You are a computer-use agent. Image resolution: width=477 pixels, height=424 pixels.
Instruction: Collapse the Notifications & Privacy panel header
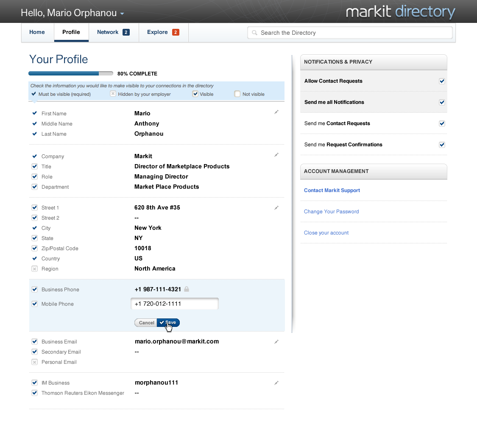click(373, 62)
